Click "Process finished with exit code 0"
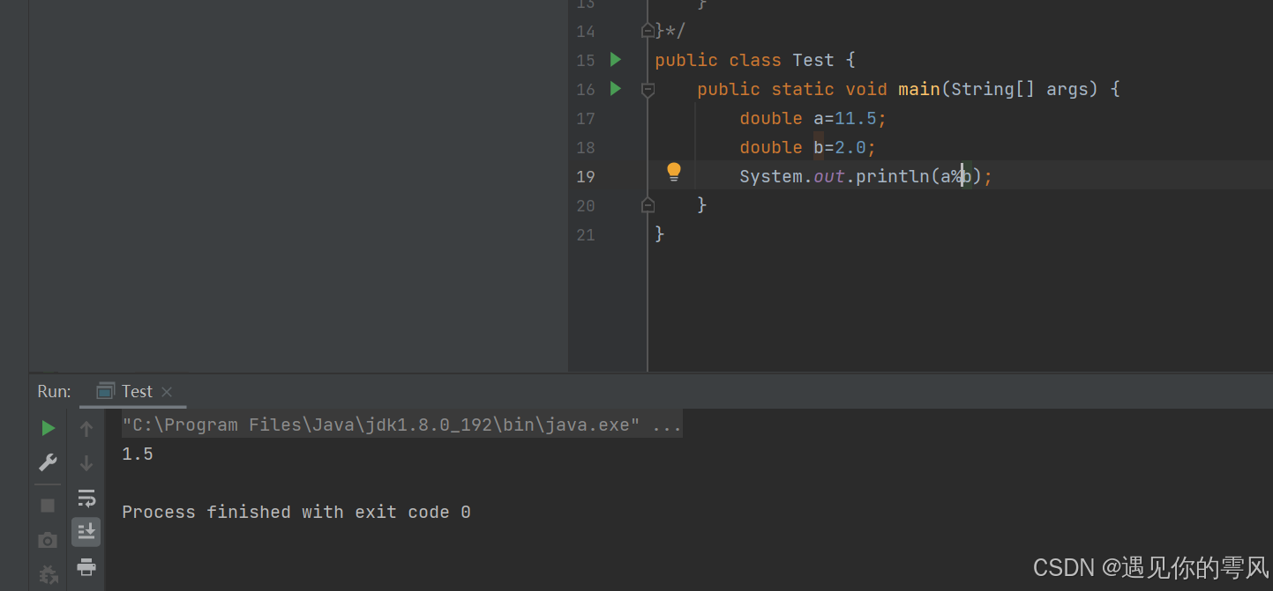Viewport: 1273px width, 591px height. point(296,513)
